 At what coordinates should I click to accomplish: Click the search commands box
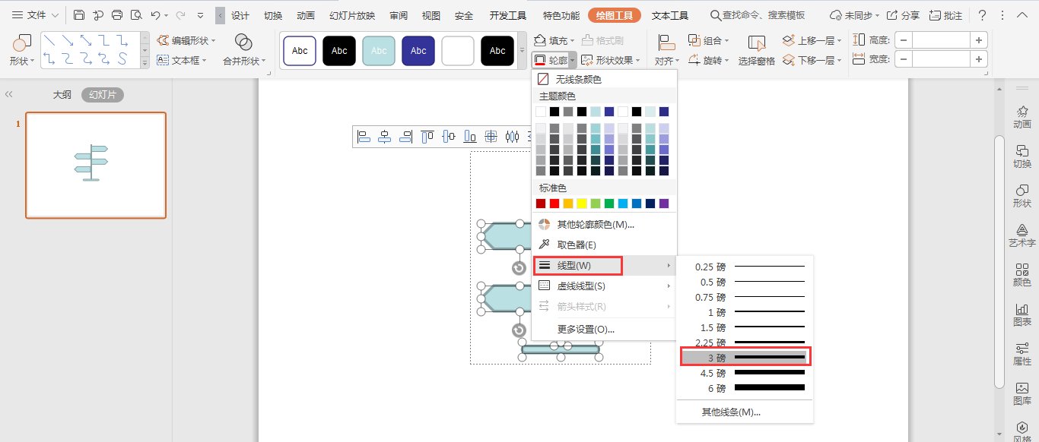pyautogui.click(x=758, y=15)
